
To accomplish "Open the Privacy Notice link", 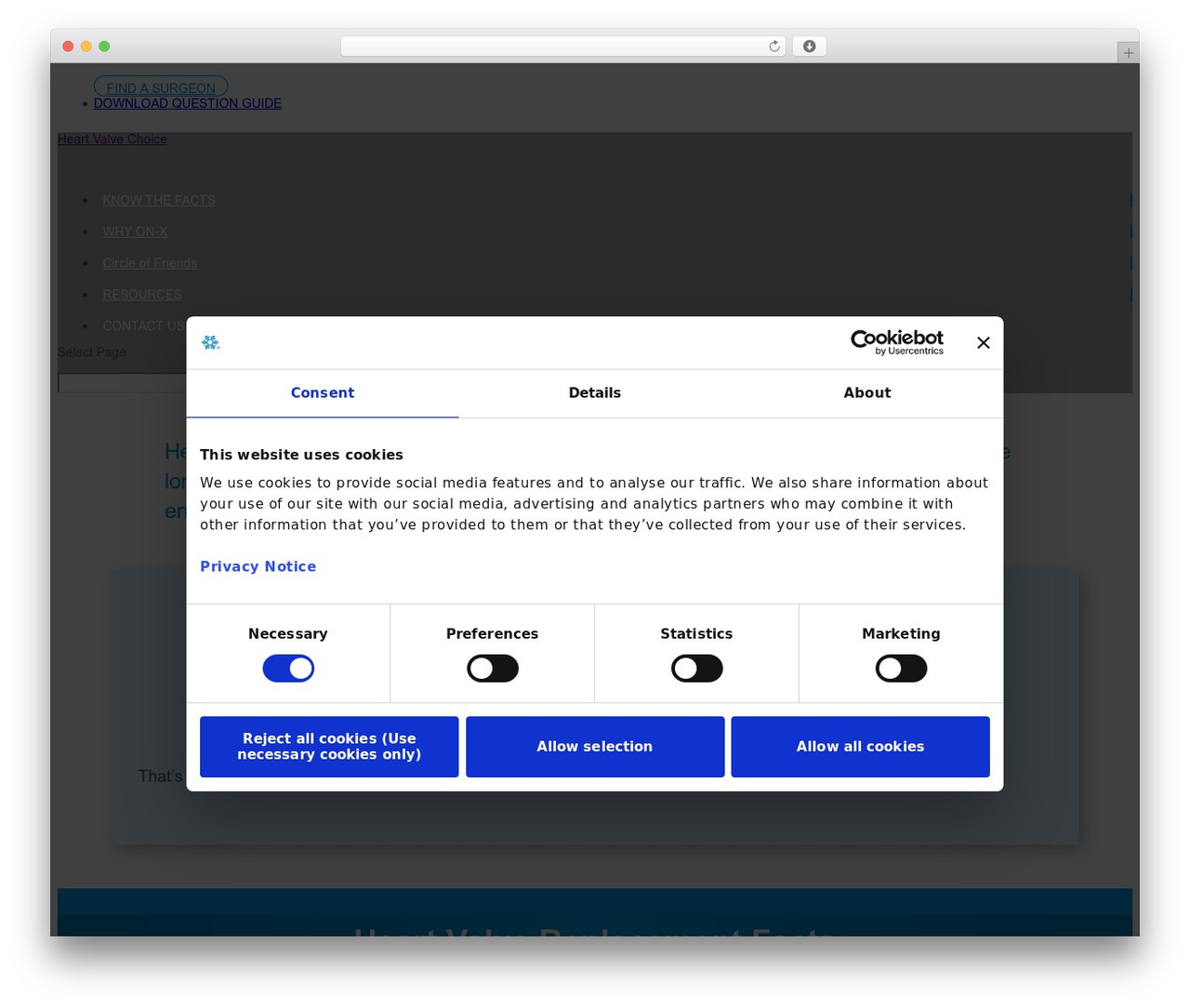I will pyautogui.click(x=258, y=566).
